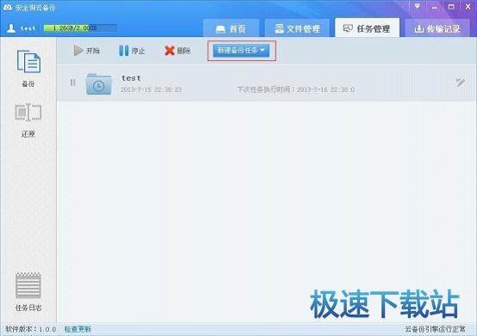Switch to the 传输记录 tab
This screenshot has height=336, width=477.
click(x=437, y=28)
